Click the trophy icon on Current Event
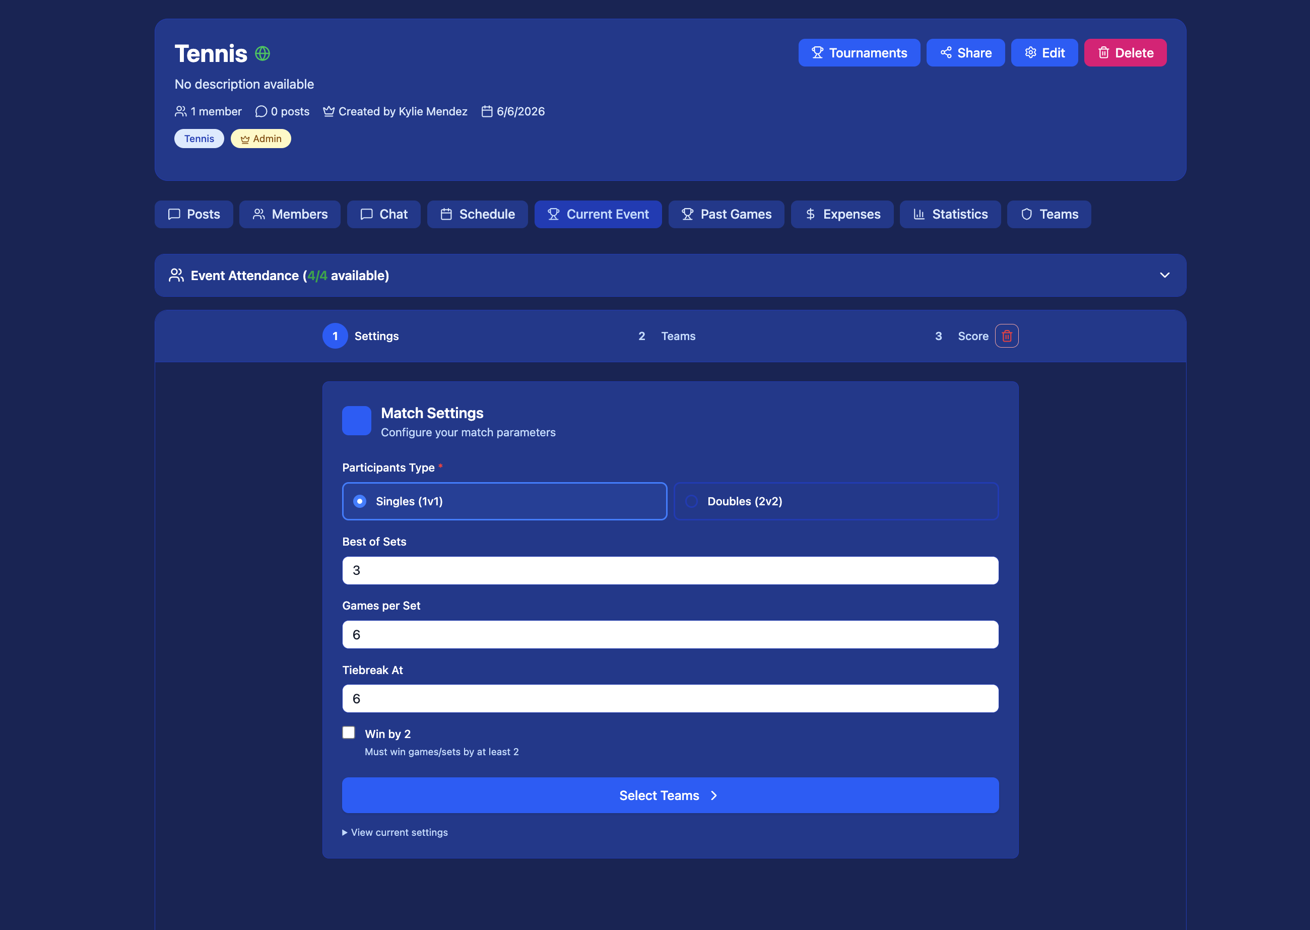1310x930 pixels. pos(554,214)
